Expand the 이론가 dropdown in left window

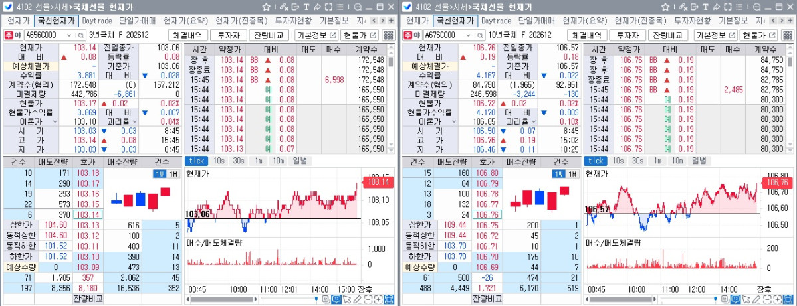(55, 121)
